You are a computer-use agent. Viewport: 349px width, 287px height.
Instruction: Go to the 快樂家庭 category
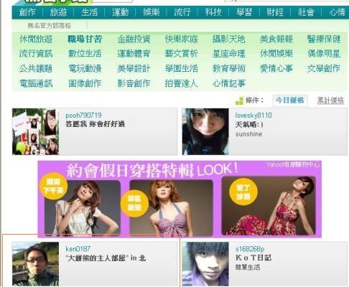click(181, 39)
